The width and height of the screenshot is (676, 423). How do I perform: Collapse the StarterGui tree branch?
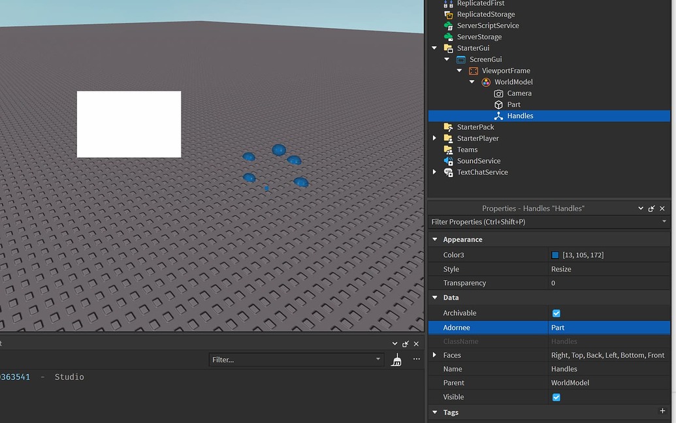pyautogui.click(x=434, y=48)
